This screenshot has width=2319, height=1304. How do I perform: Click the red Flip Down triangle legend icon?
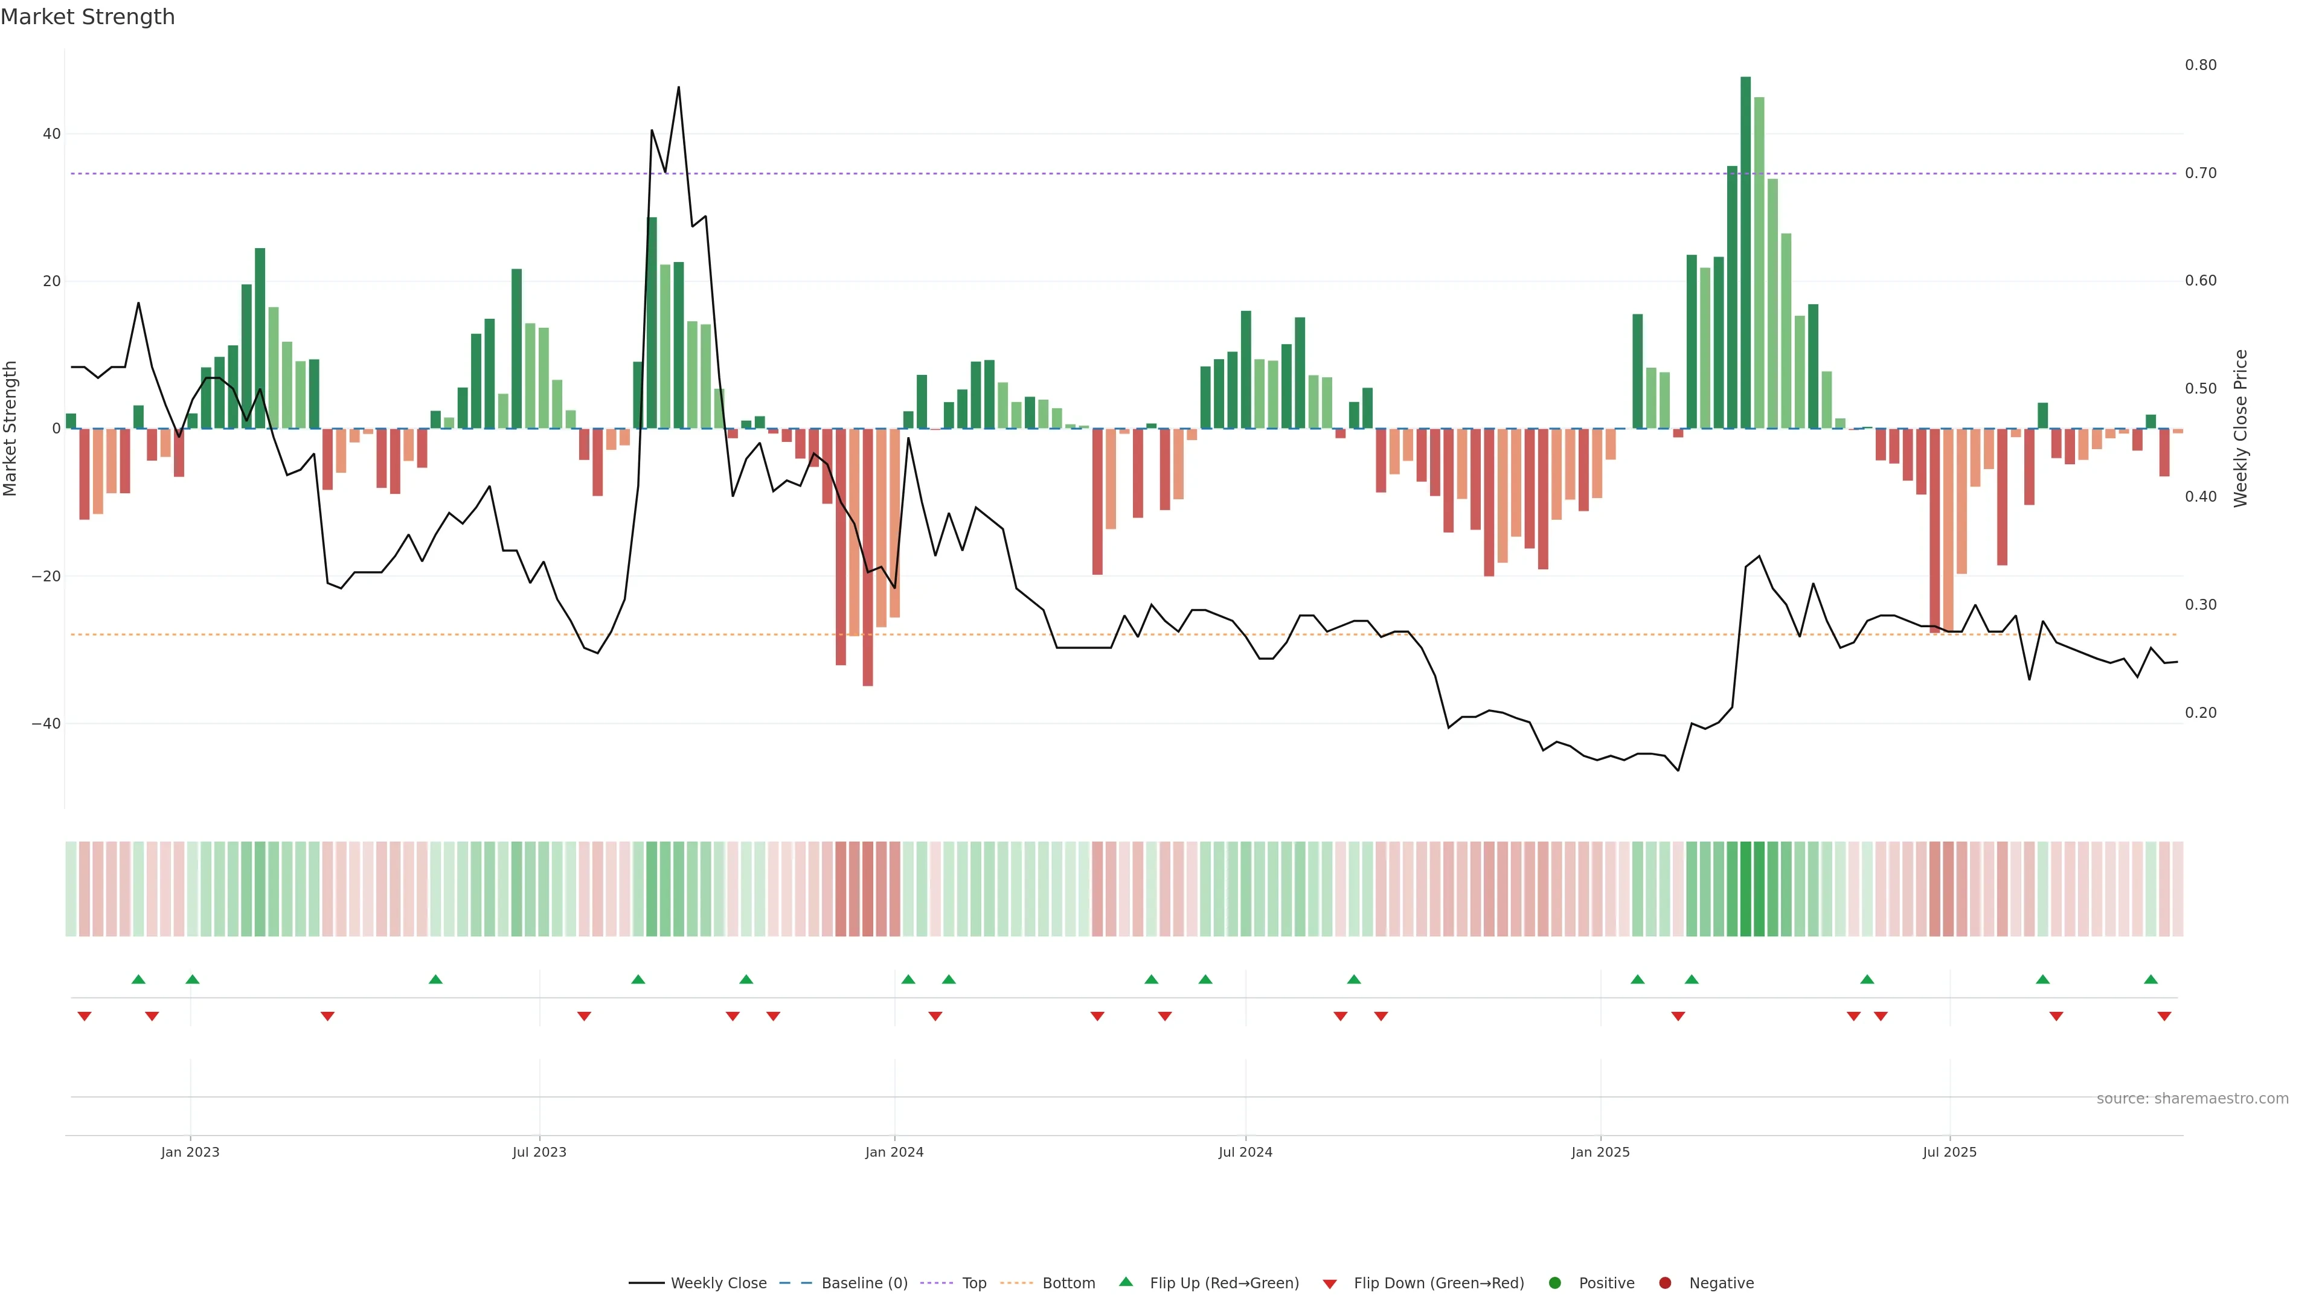click(x=1330, y=1283)
